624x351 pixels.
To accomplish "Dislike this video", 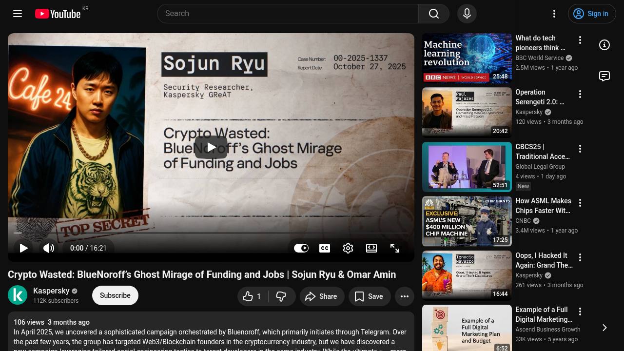I will [281, 296].
